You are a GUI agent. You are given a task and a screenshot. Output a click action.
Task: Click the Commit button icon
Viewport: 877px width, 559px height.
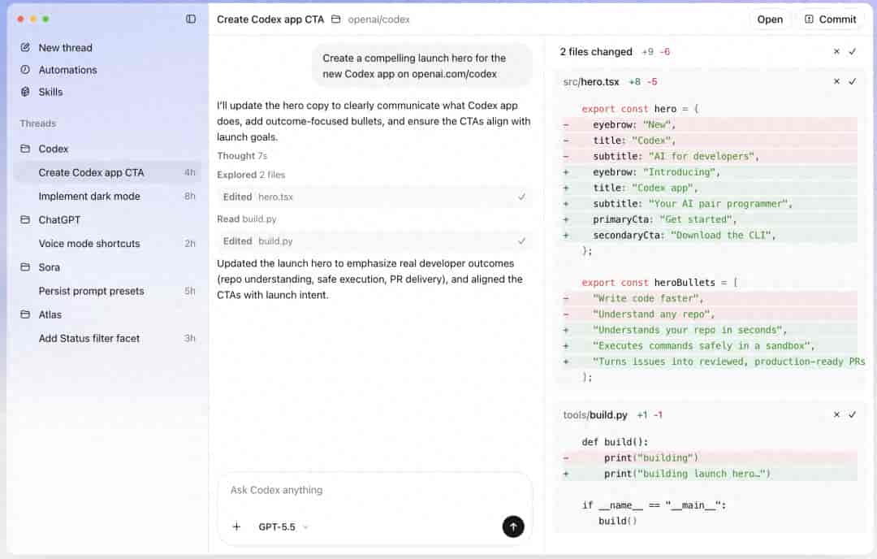[809, 19]
